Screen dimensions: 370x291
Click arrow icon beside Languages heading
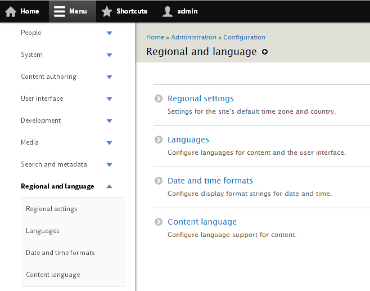click(159, 140)
